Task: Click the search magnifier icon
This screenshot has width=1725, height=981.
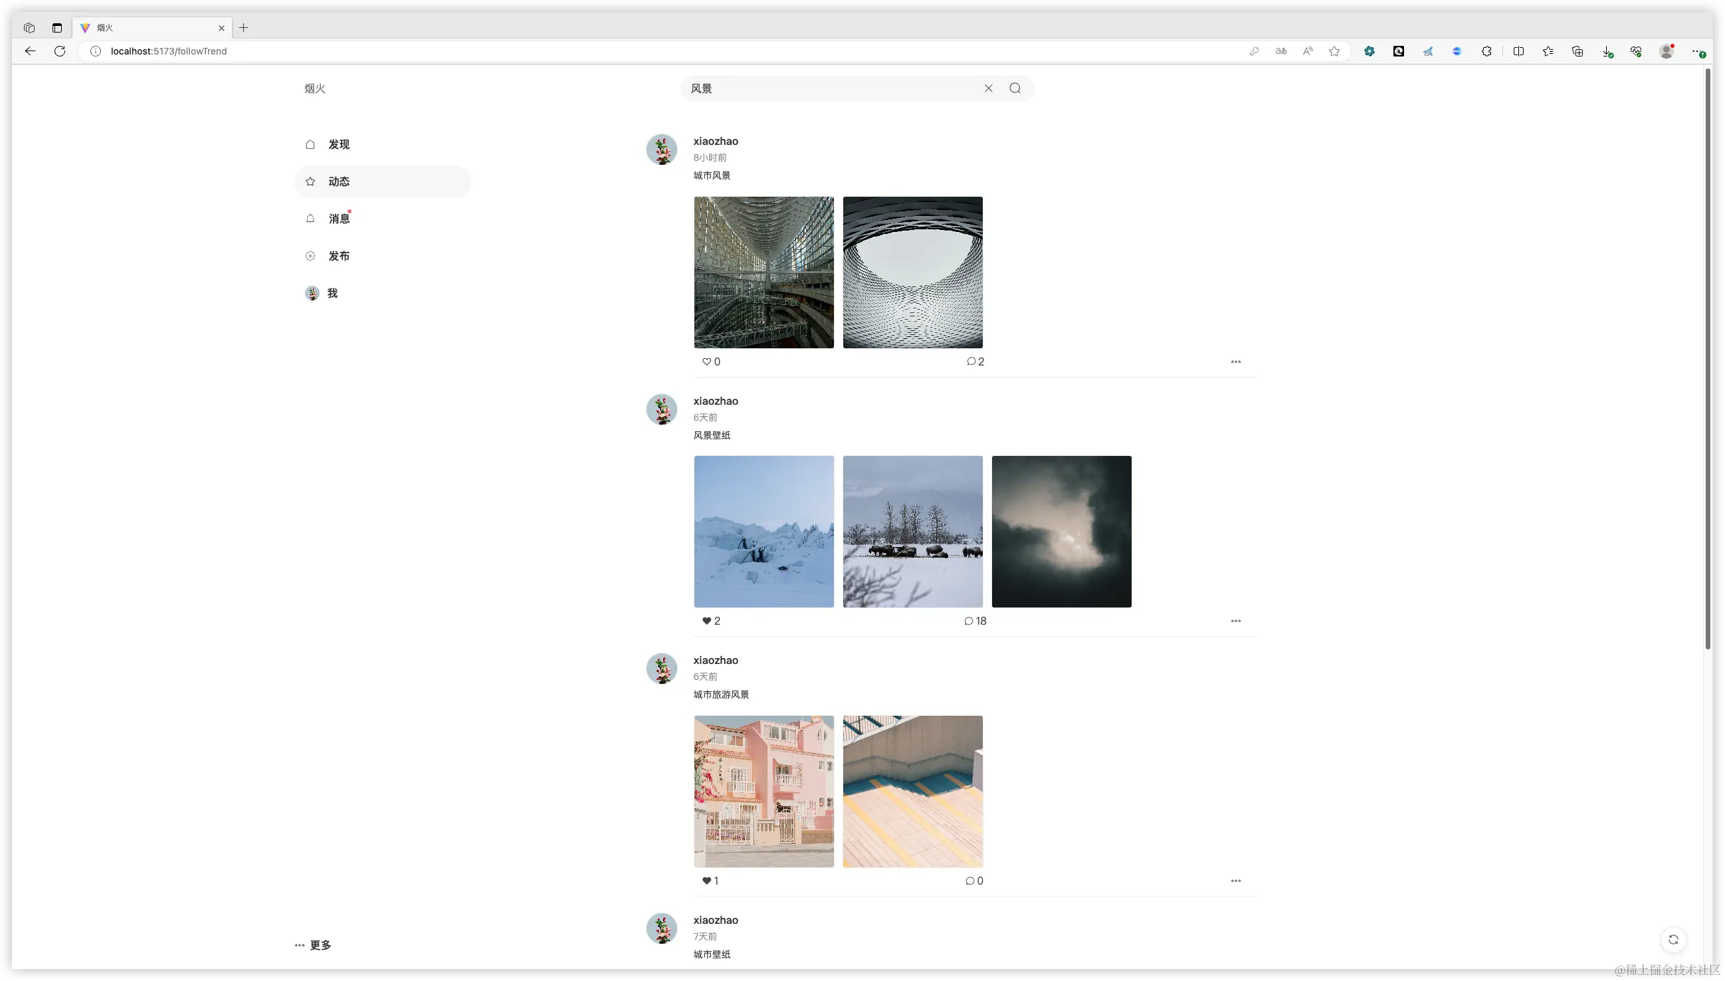Action: pos(1015,88)
